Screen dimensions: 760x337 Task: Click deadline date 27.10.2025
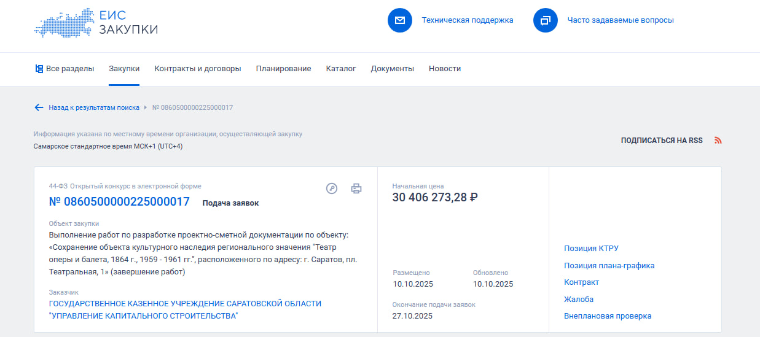point(413,316)
